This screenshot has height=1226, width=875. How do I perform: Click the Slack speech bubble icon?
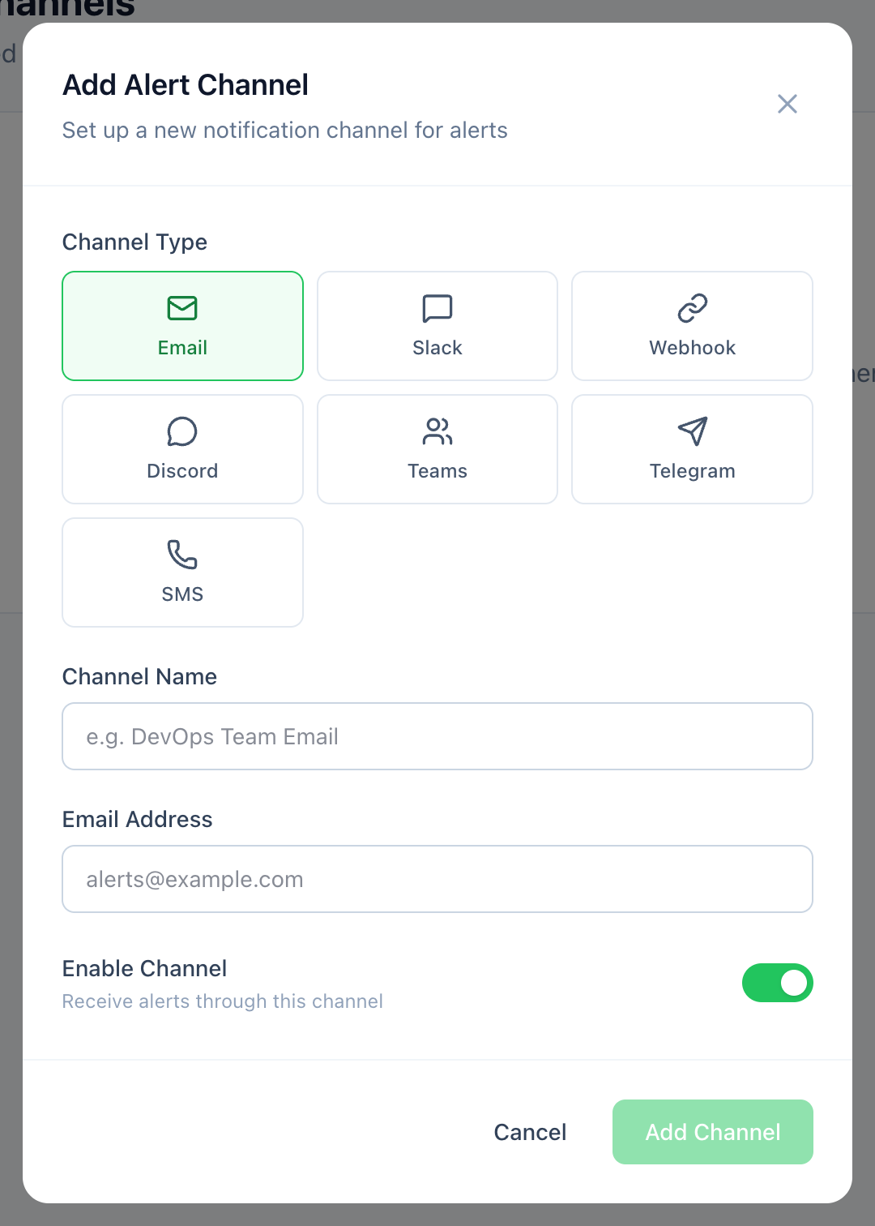[437, 308]
